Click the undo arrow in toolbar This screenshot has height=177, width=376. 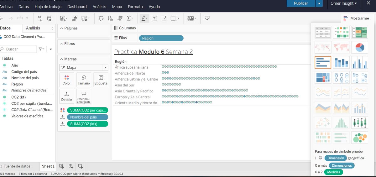(2, 18)
